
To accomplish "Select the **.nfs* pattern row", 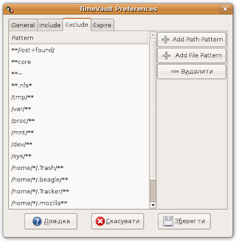I will pyautogui.click(x=79, y=86).
